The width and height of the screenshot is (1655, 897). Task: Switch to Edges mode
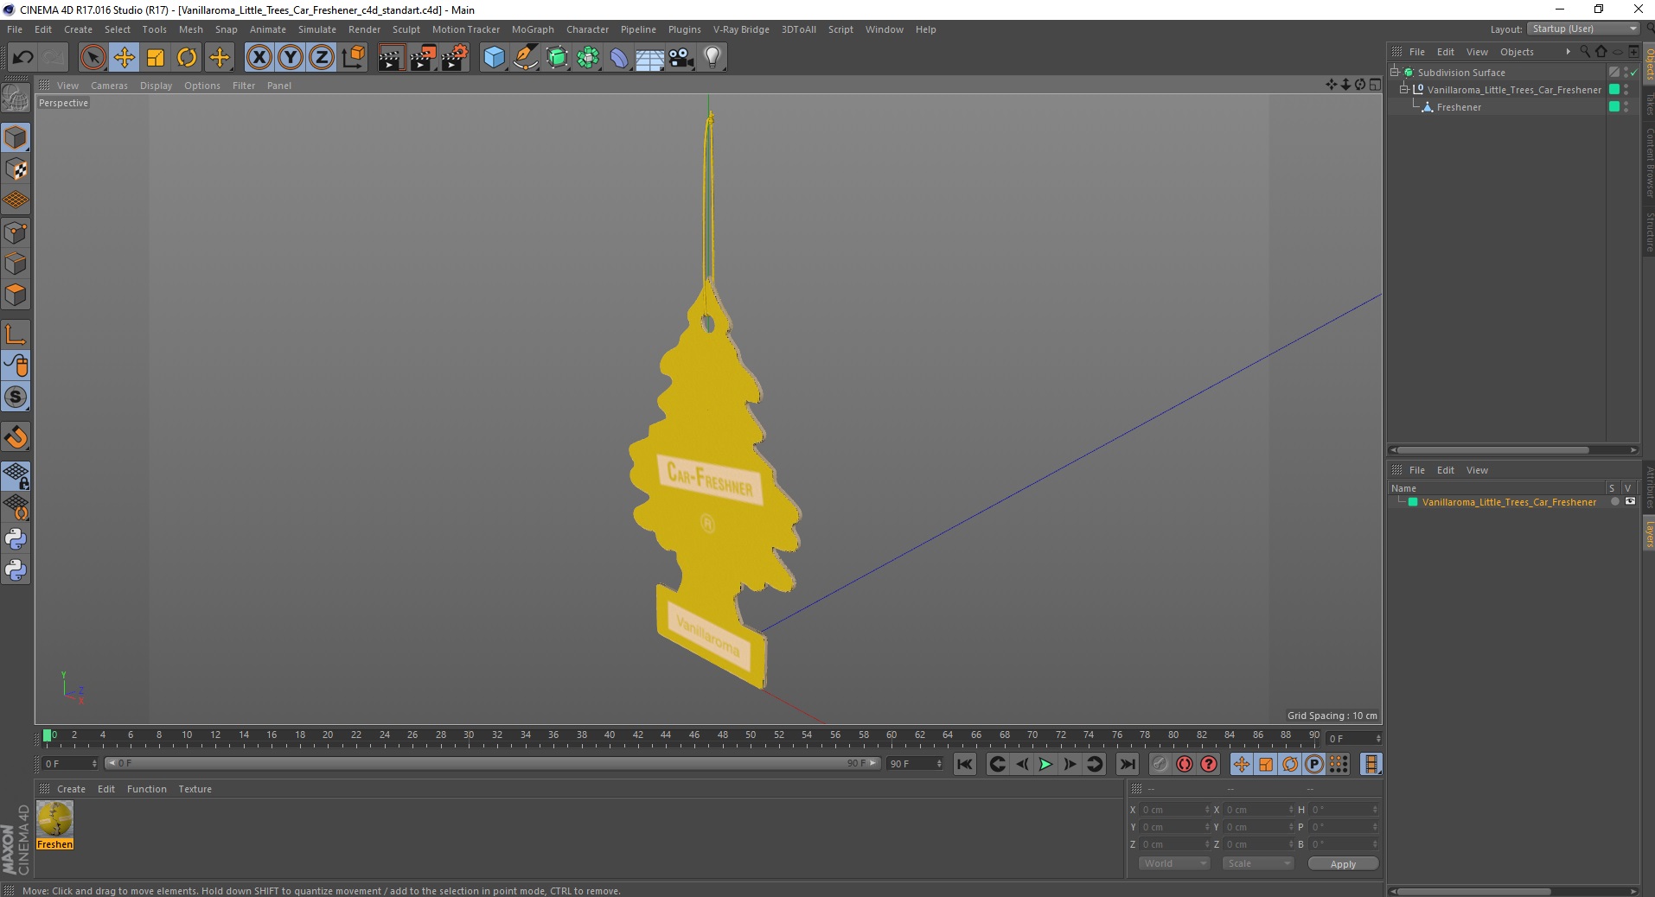point(16,264)
